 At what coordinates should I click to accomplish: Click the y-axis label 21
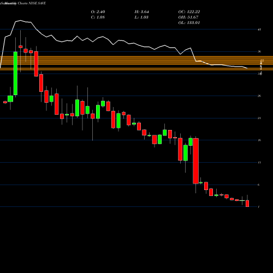[x=259, y=118]
